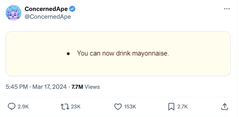The height and width of the screenshot is (117, 239).
Task: Click the reply speech bubble icon
Action: click(12, 107)
